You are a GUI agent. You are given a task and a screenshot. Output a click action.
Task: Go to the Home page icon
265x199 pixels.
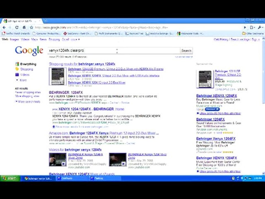pyautogui.click(x=24, y=27)
